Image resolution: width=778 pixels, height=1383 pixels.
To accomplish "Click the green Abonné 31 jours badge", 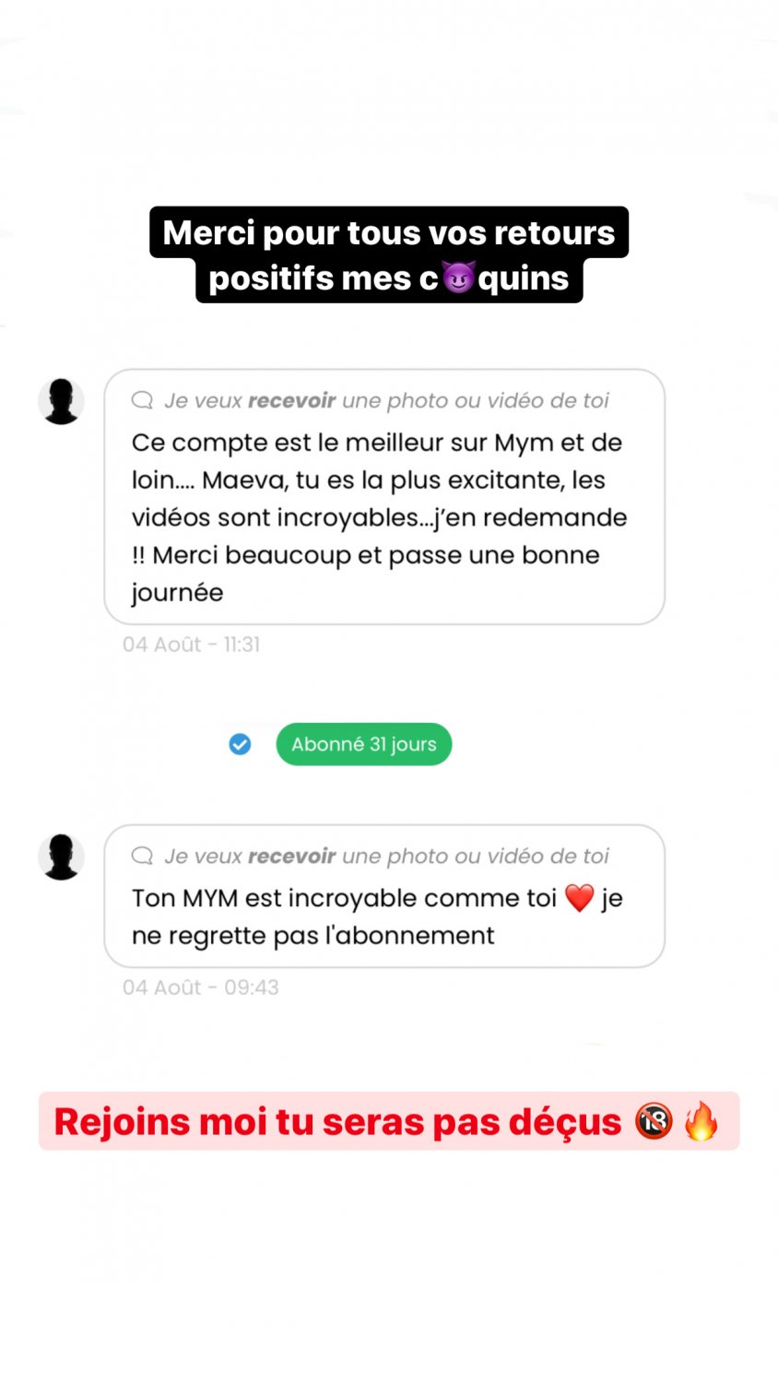I will click(364, 744).
